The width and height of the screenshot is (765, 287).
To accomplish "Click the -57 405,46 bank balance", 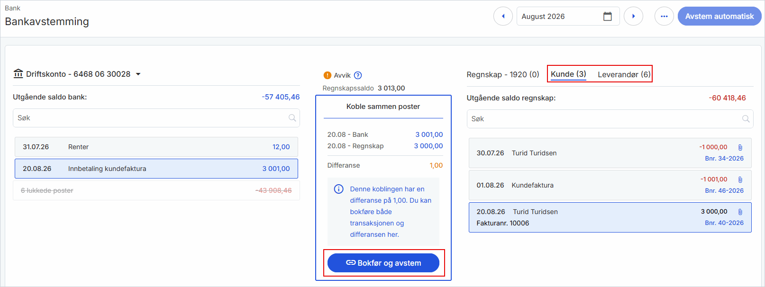I will tap(281, 97).
